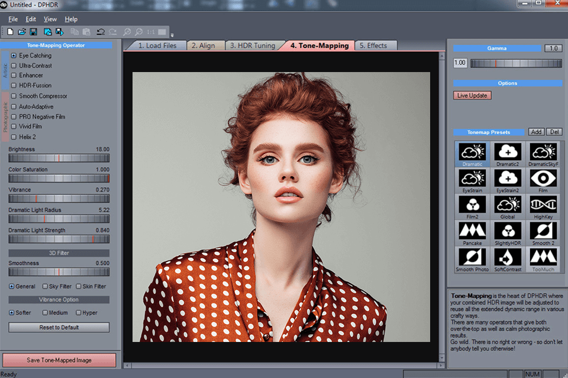The height and width of the screenshot is (378, 568).
Task: Expand the toolbar overflow arrow
Action: click(x=172, y=34)
